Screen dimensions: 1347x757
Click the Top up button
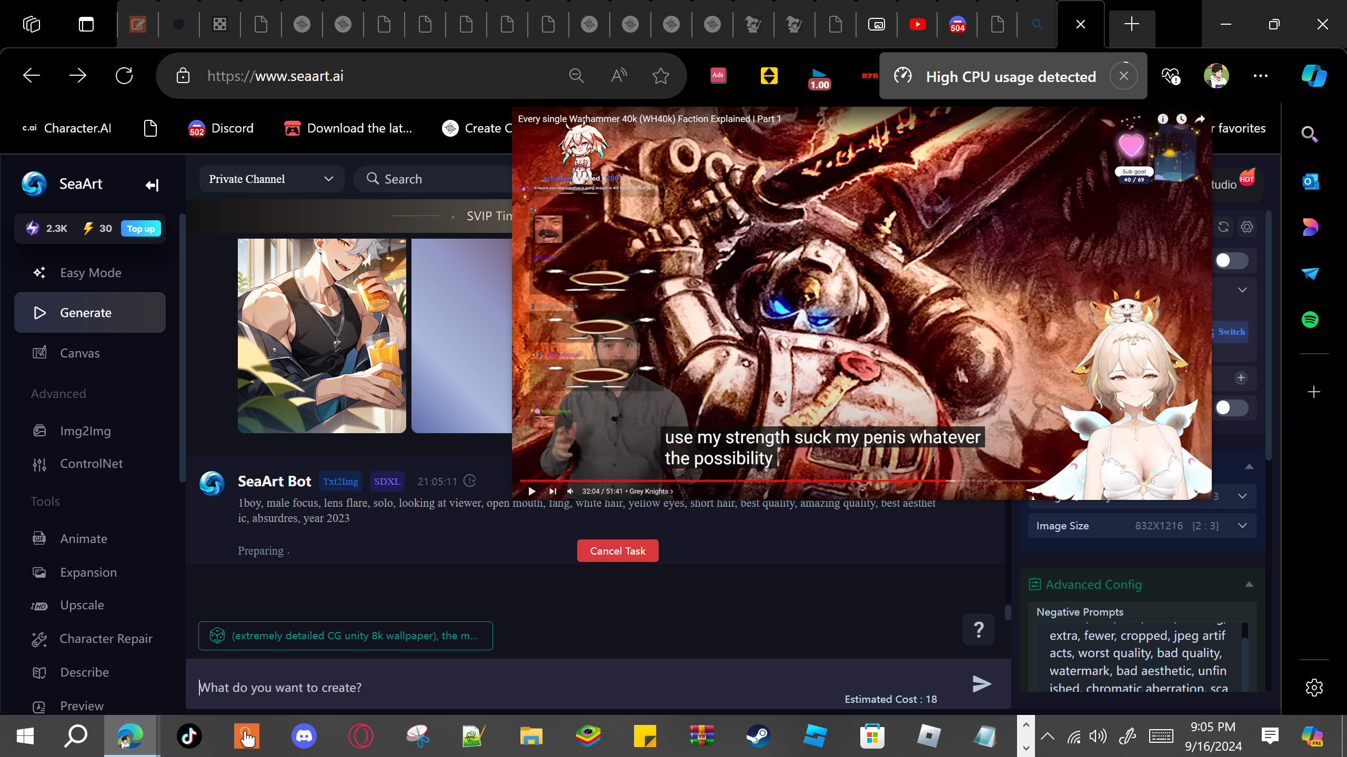coord(141,229)
